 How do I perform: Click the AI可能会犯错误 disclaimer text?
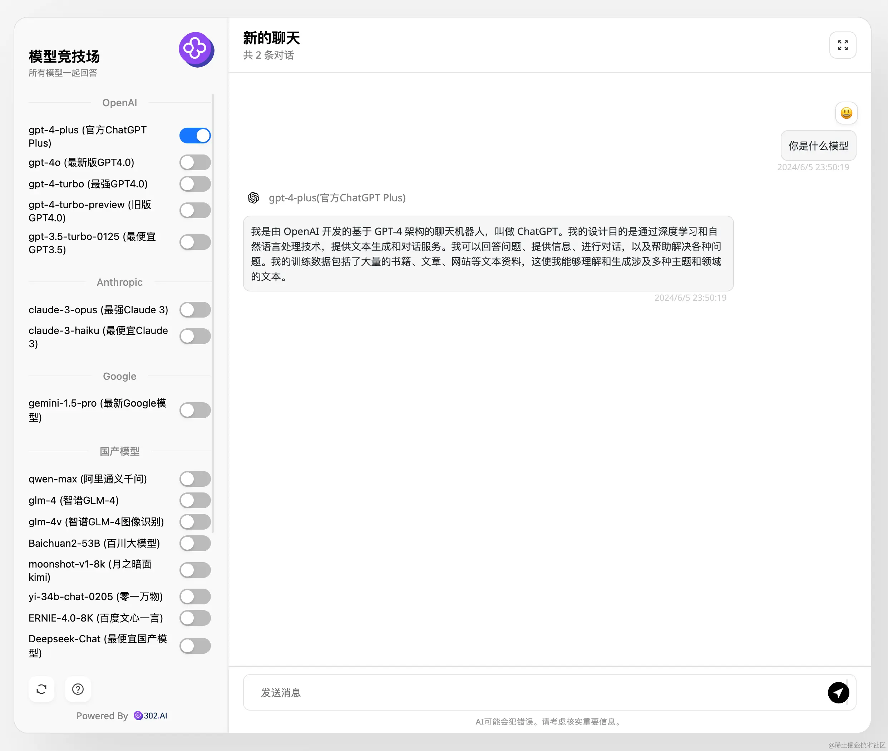[x=549, y=722]
